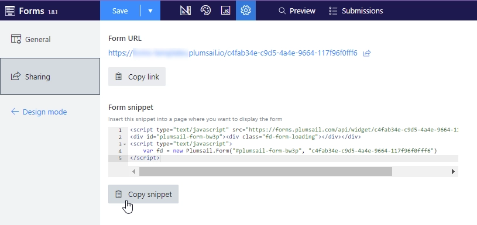Viewport: 477px width, 225px height.
Task: Click the snippet horizontal scrollbar thumb
Action: 266,172
